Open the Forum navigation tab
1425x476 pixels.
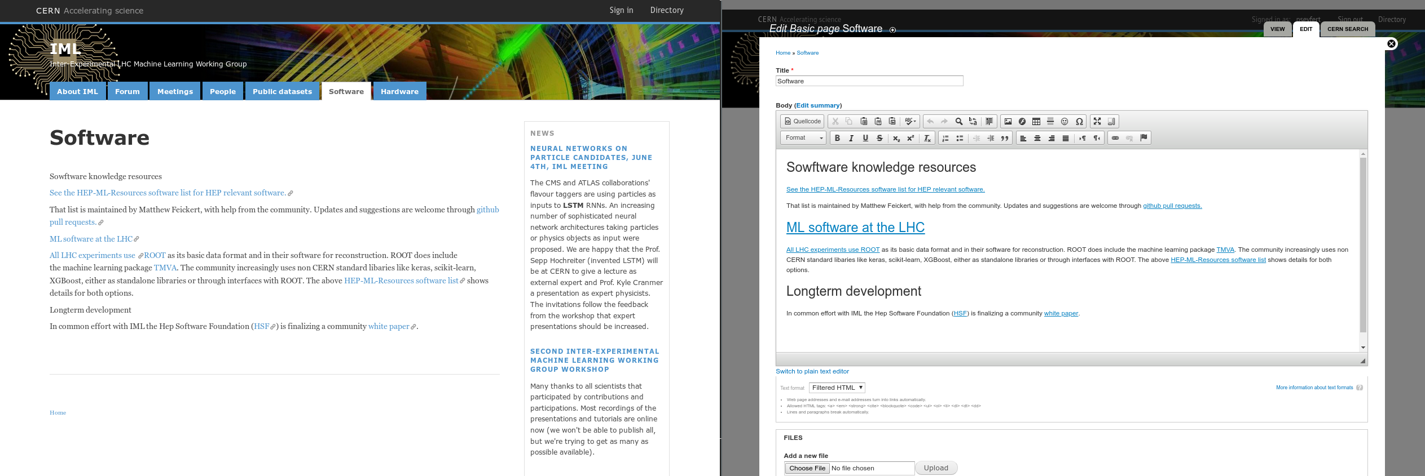click(127, 91)
